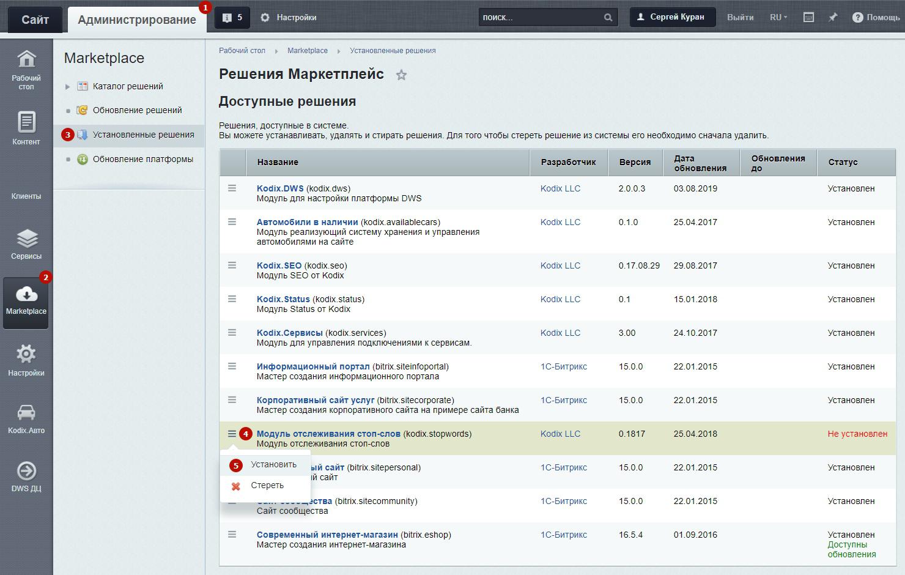Expand the Каталог решений tree node

68,87
